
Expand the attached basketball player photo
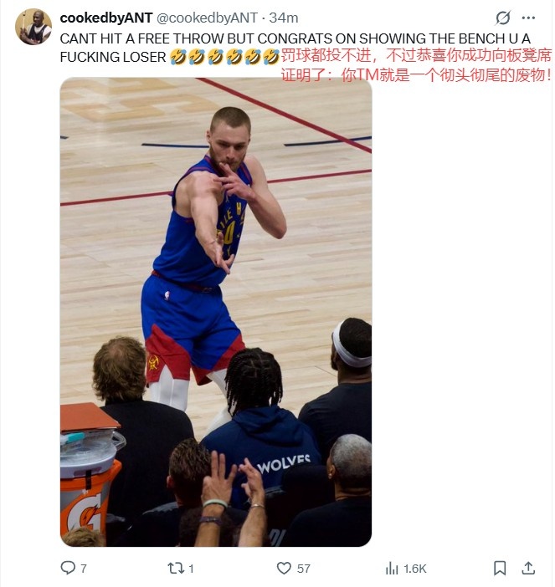click(x=216, y=312)
